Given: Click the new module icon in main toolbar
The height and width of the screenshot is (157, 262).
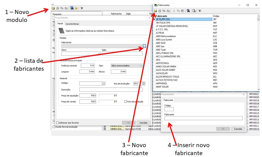Looking at the screenshot, I should point(53,8).
